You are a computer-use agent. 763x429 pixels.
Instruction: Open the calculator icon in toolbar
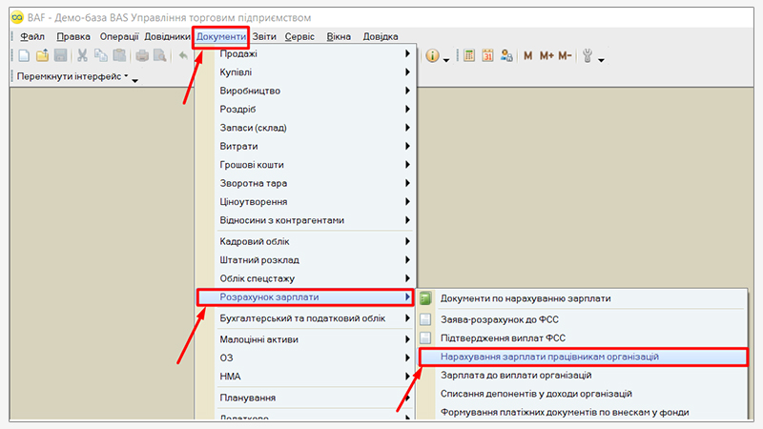[x=470, y=56]
